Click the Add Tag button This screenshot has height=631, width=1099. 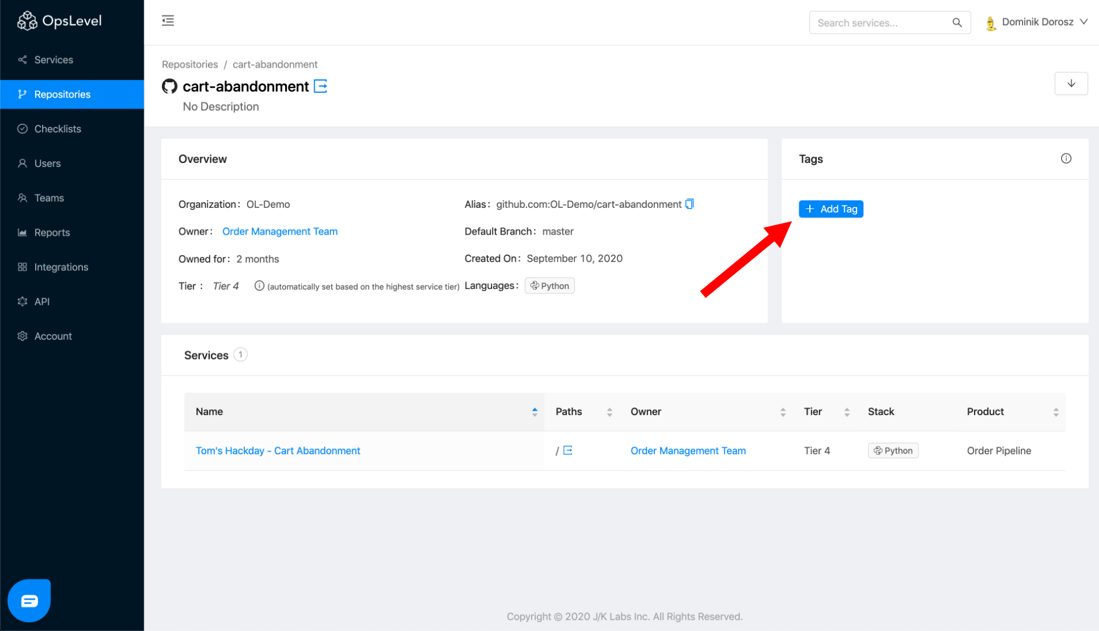tap(831, 209)
